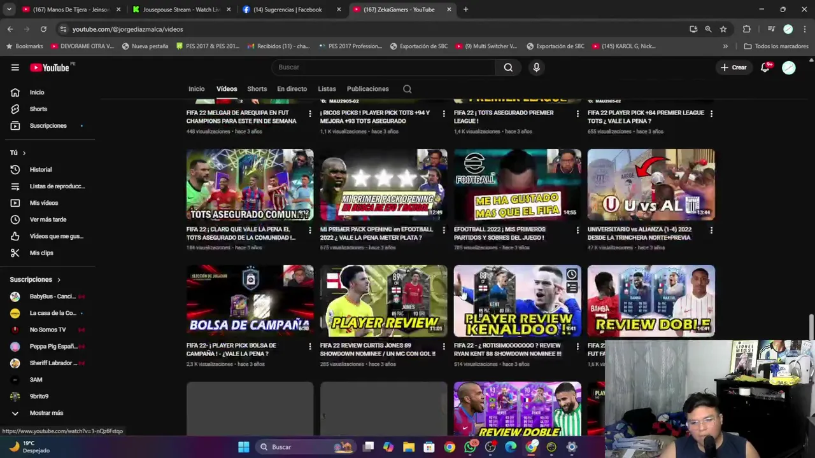Open the YouTube hamburger guide menu
This screenshot has height=458, width=815.
(15, 67)
